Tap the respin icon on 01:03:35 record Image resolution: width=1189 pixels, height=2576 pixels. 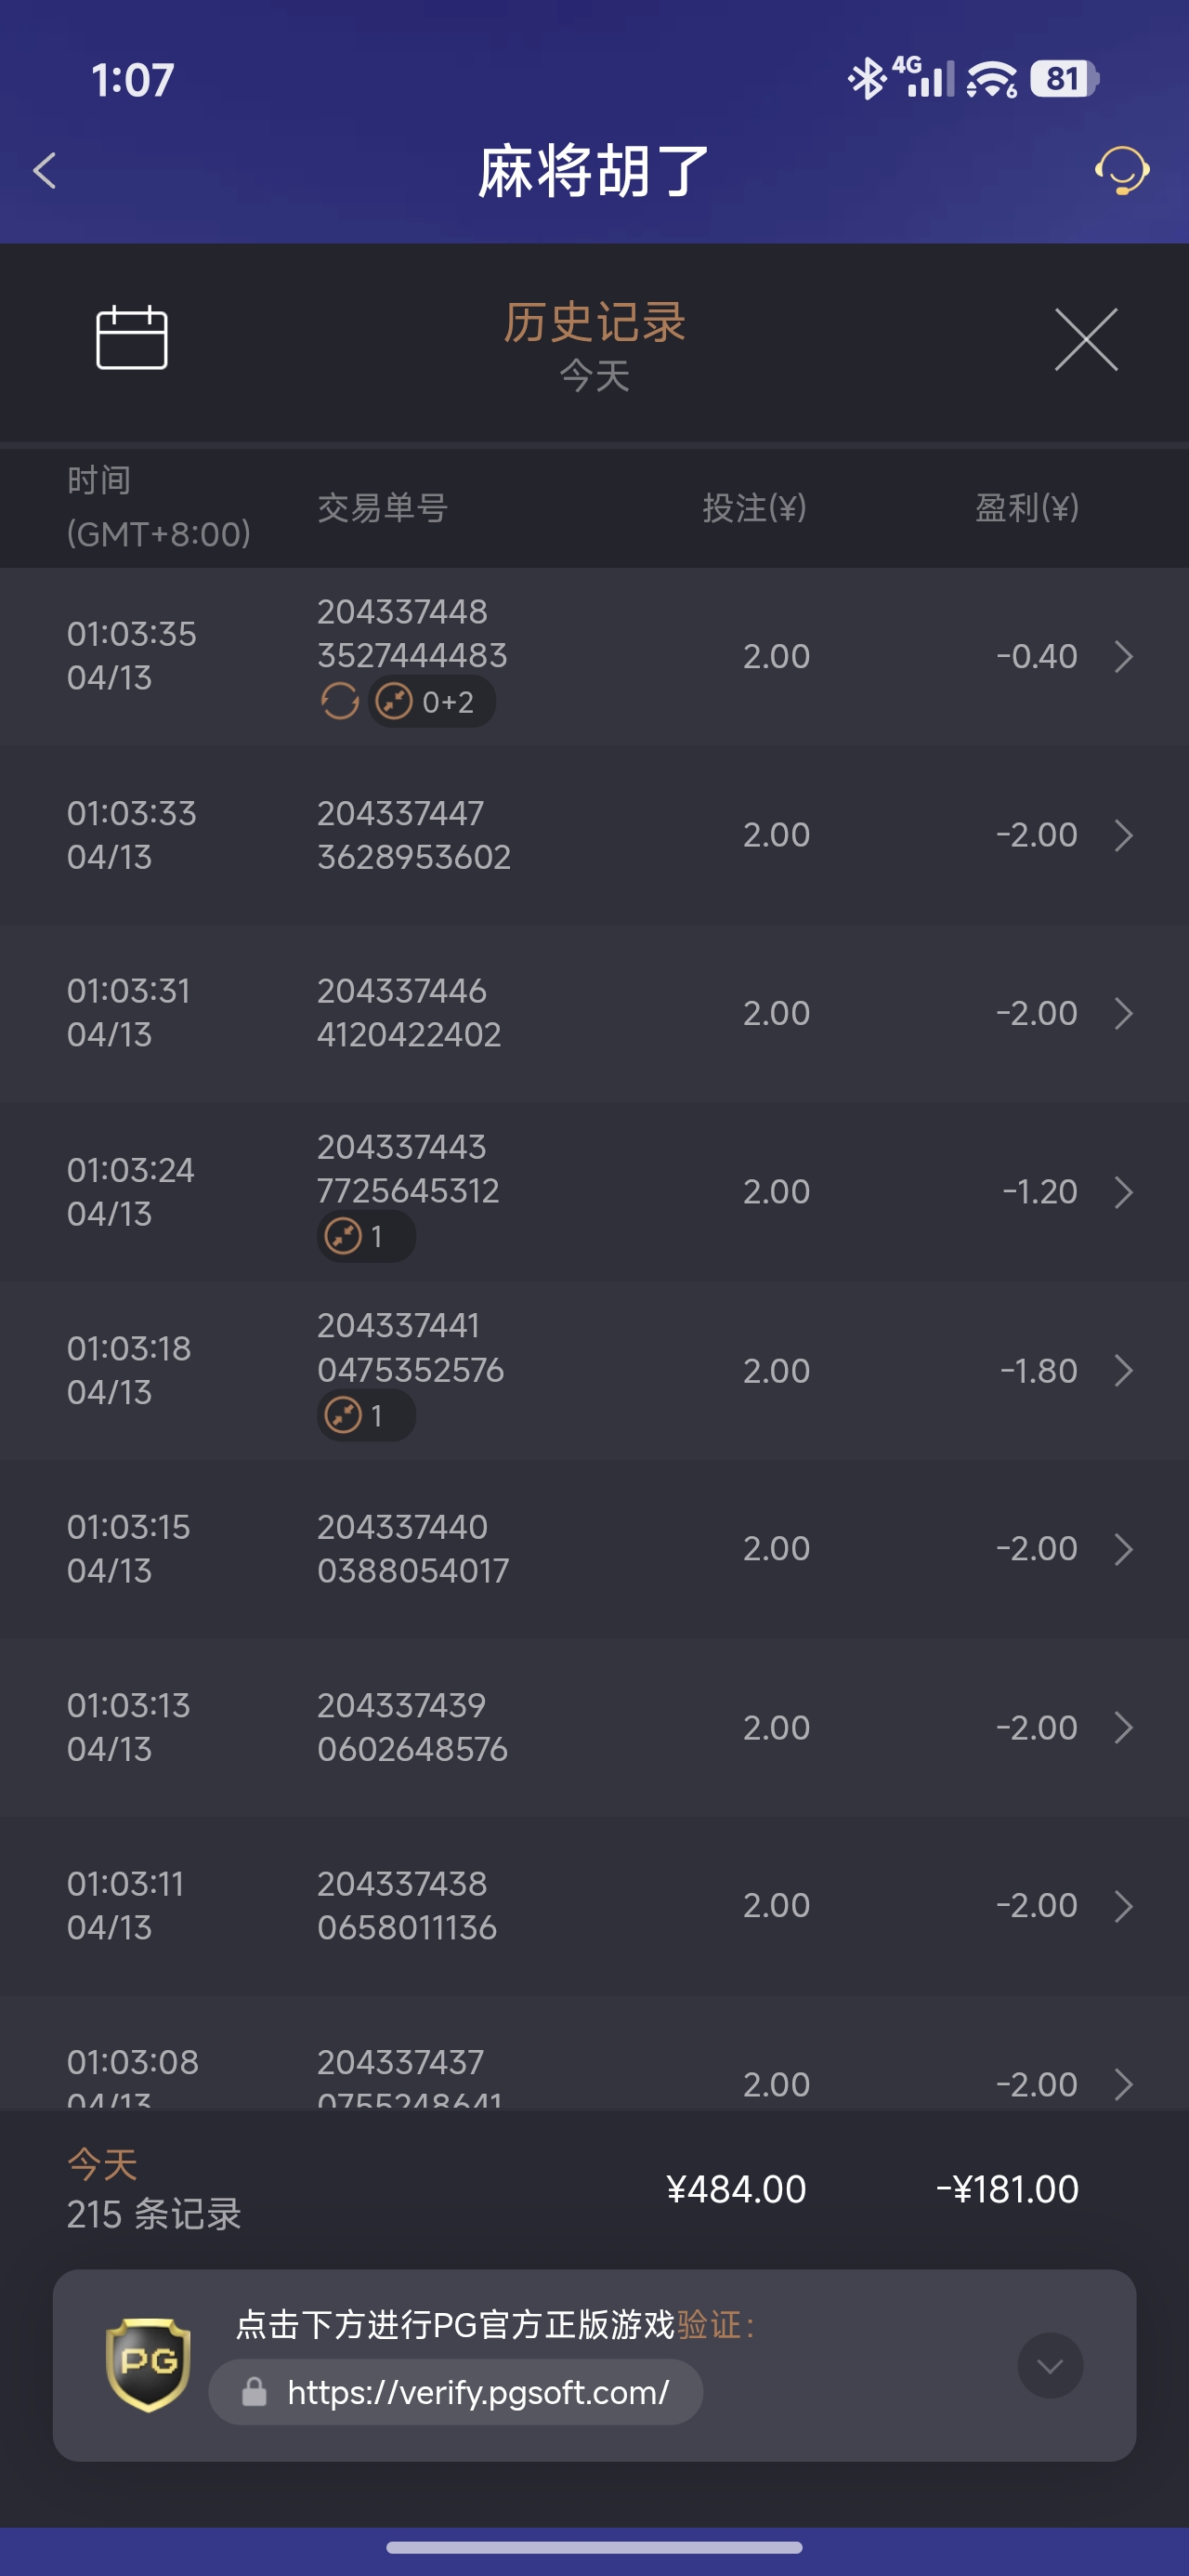(340, 701)
